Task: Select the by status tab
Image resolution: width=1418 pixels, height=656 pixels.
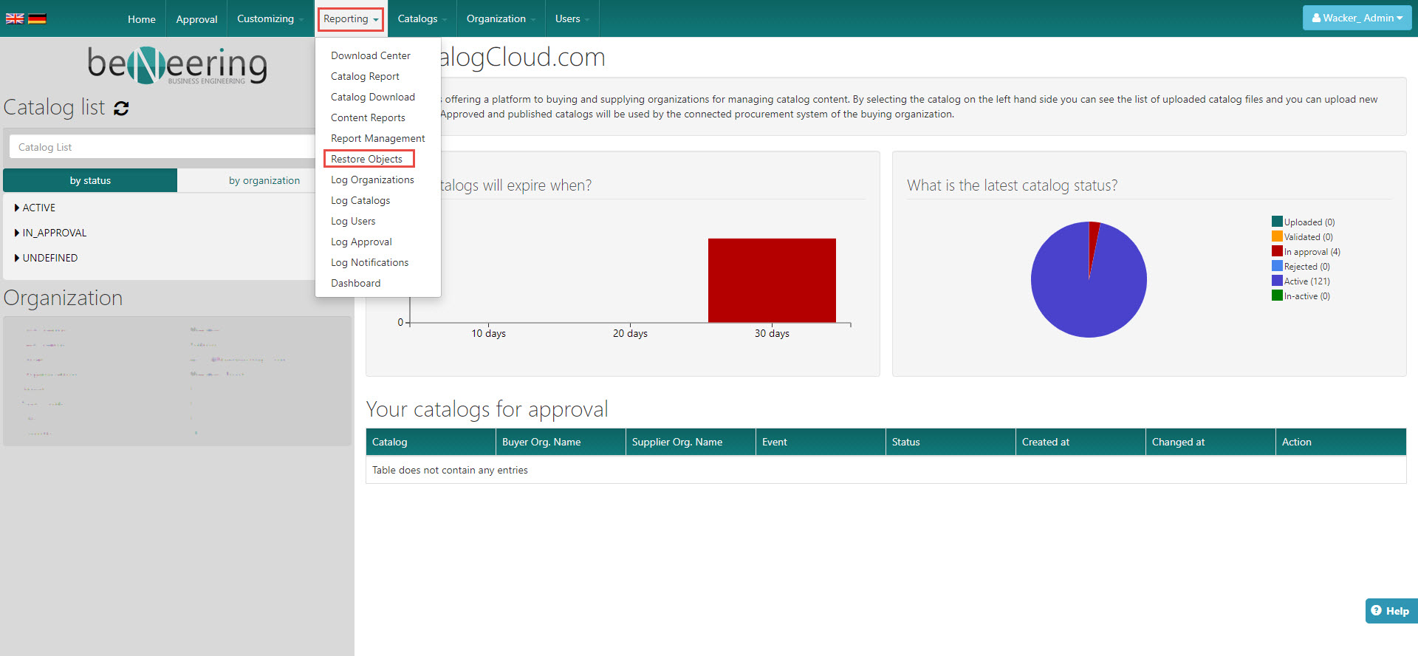Action: [90, 180]
